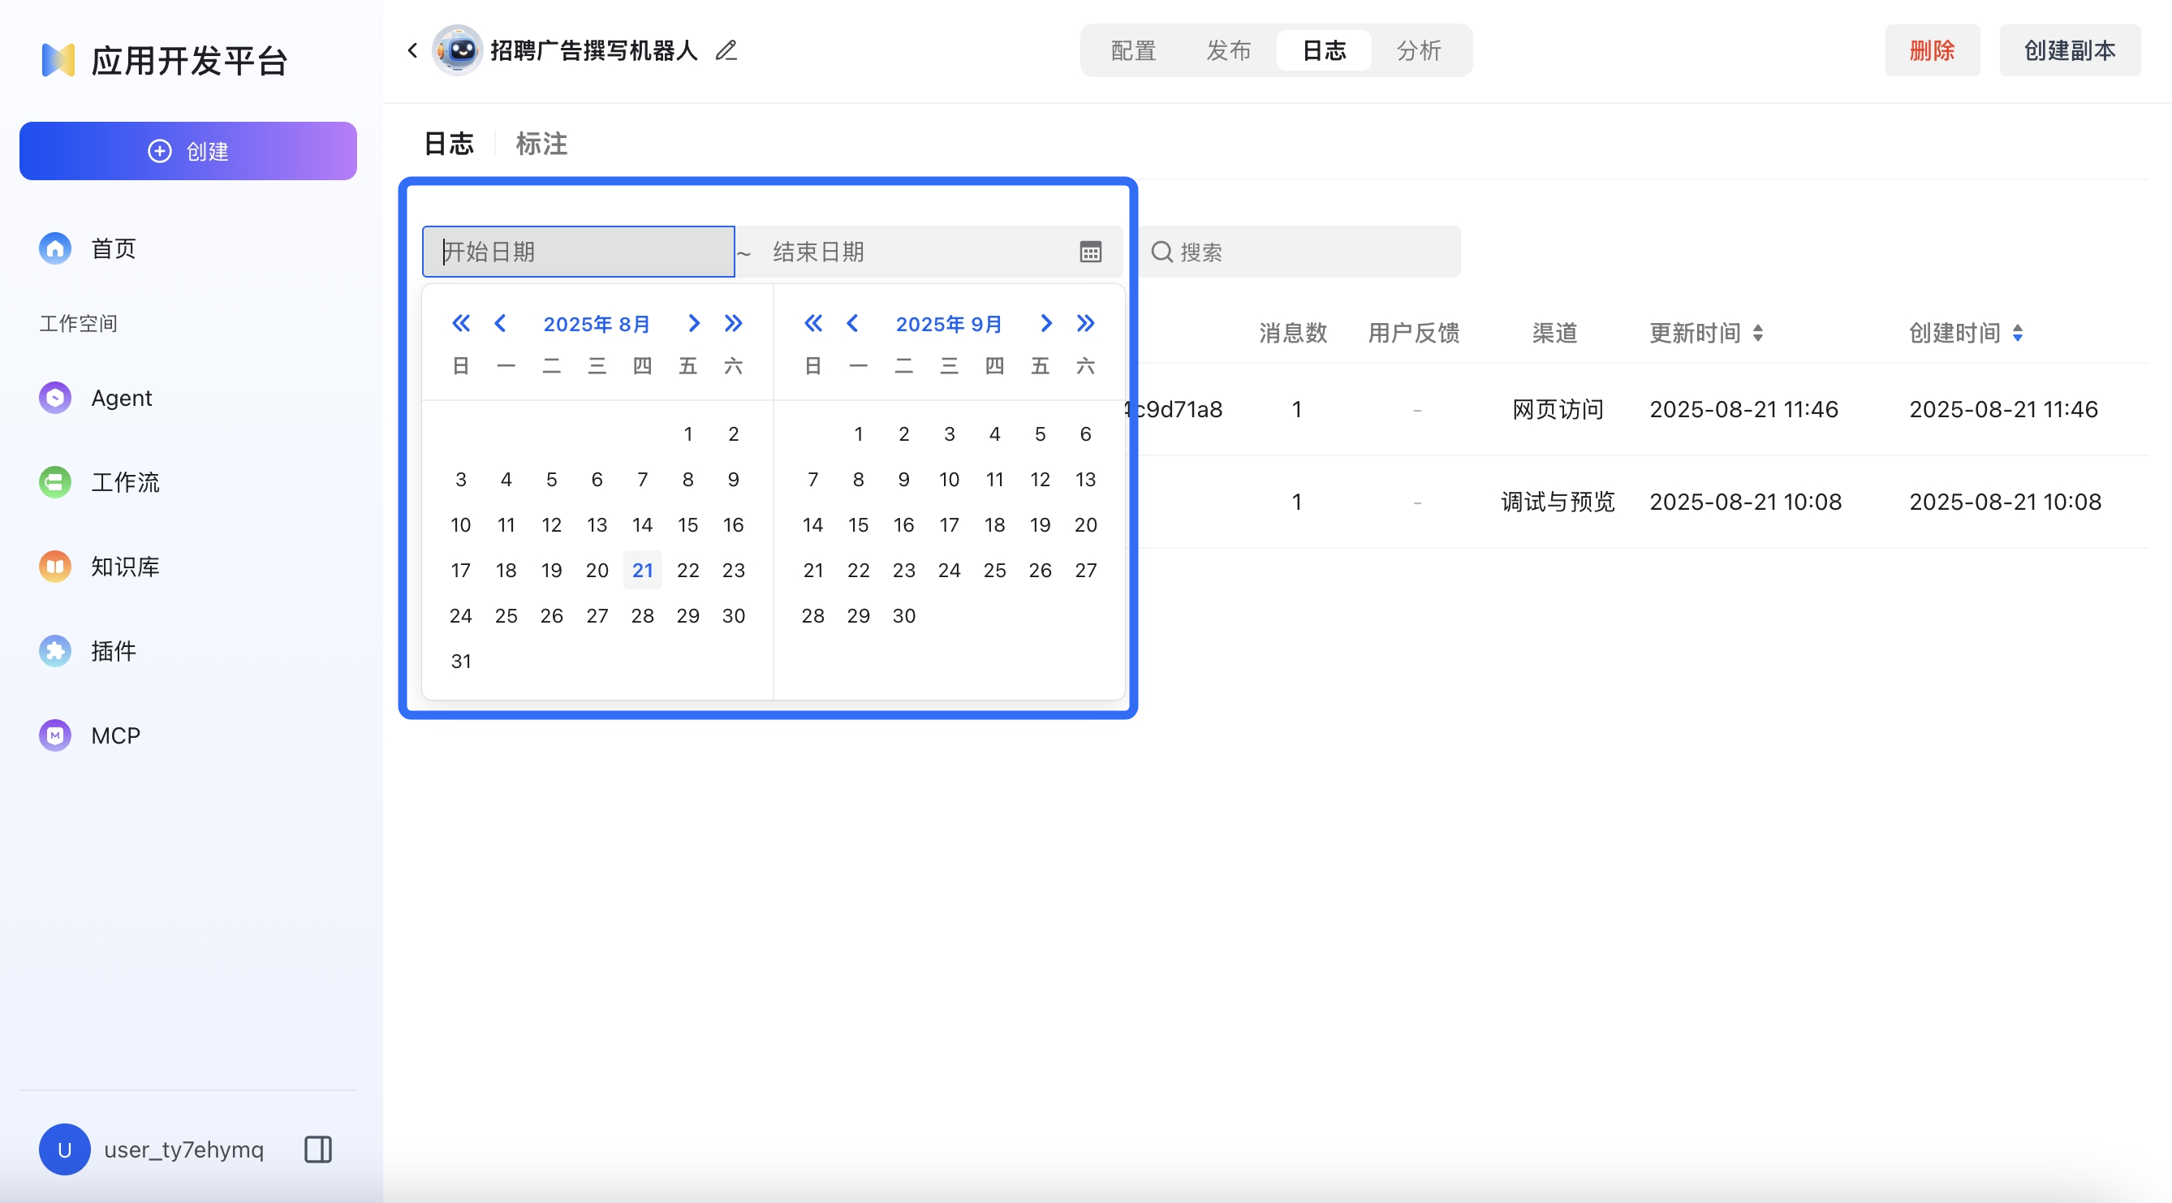Advance September calendar to next month
Screen dimensions: 2172x1203
[x=1045, y=323]
